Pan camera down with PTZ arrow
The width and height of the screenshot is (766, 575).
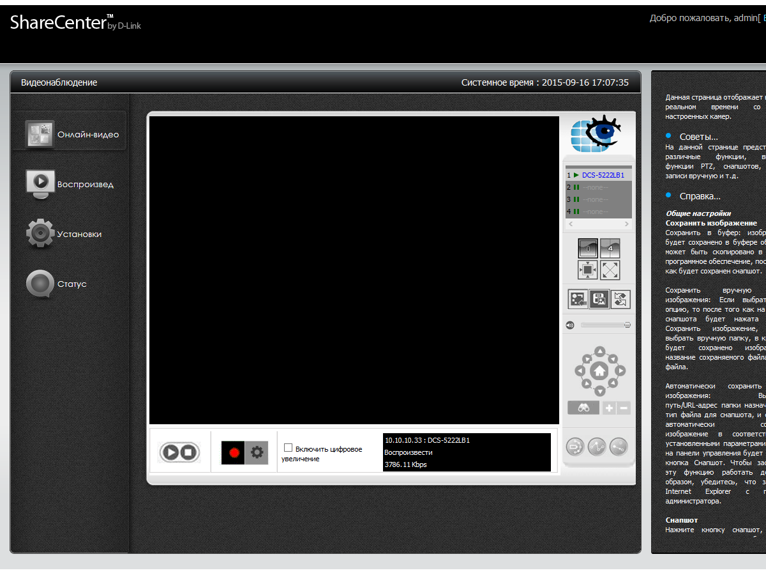click(599, 390)
